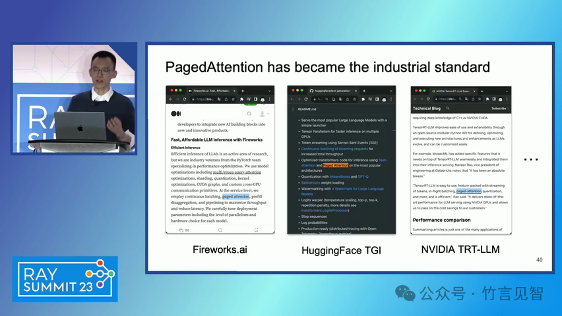Open a new tab in the NVIDIA TRT-LLM browser

coord(482,92)
